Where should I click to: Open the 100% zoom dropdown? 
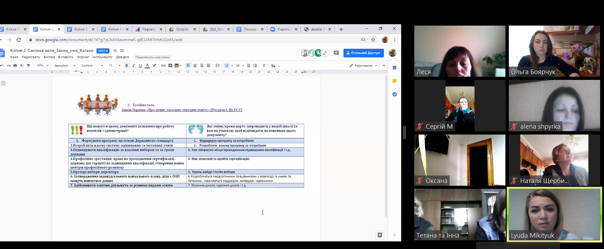[x=43, y=65]
